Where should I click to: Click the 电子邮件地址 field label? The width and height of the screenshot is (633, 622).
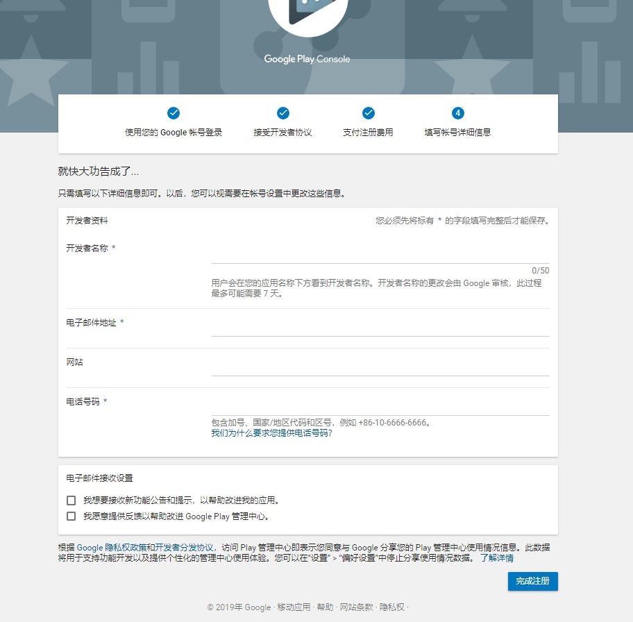(91, 323)
